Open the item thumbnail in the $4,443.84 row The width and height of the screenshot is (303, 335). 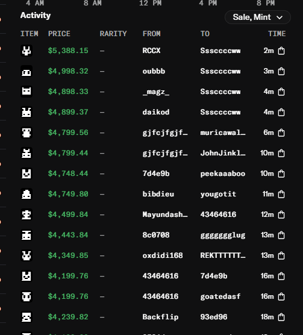[27, 235]
